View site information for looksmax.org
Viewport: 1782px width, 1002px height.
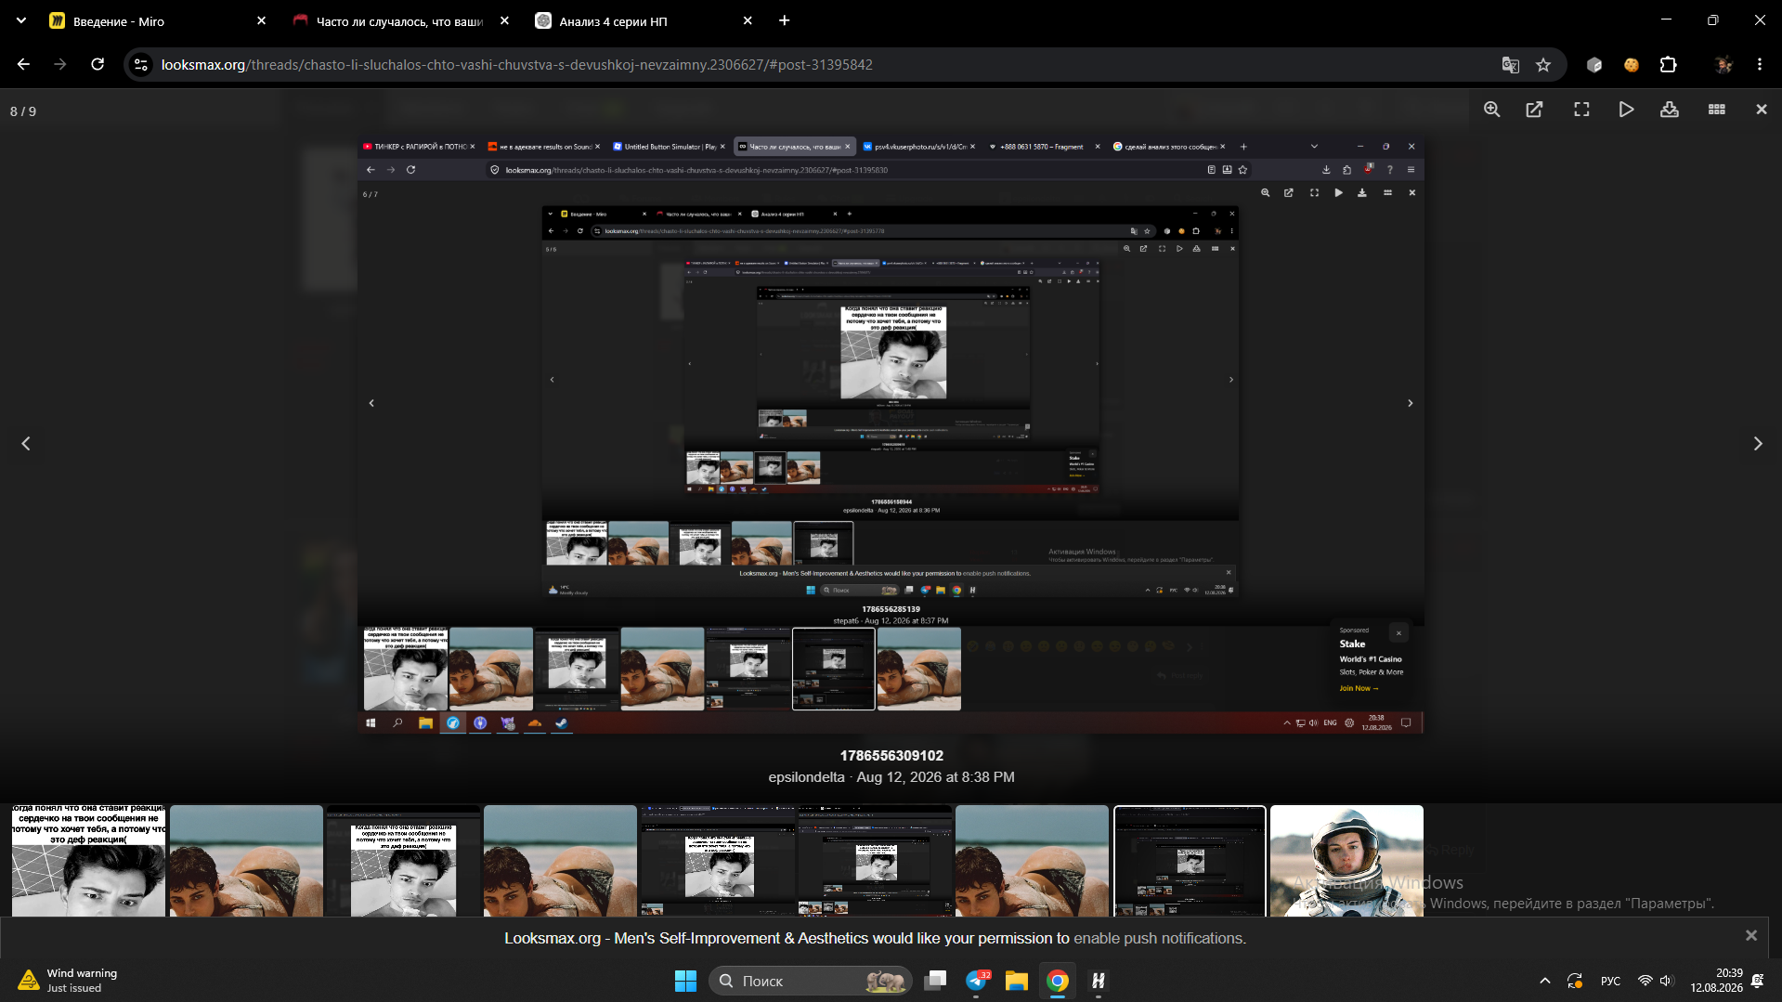point(141,64)
